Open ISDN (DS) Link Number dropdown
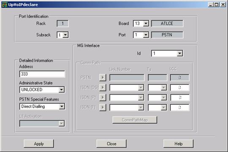The image size is (228, 152). 141,87
